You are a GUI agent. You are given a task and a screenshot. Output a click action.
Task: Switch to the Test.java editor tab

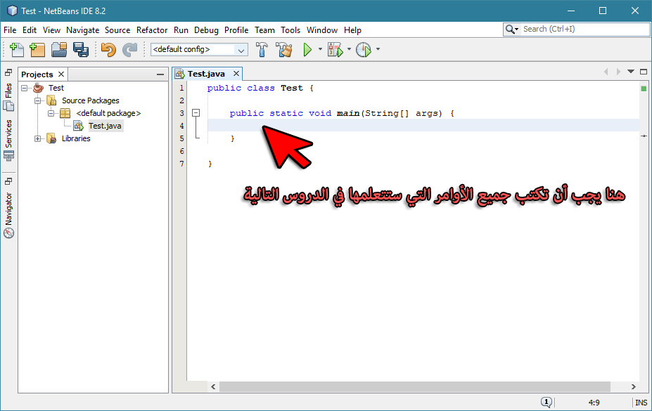[x=206, y=74]
